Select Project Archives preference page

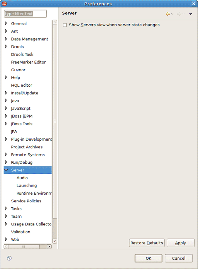(27, 147)
